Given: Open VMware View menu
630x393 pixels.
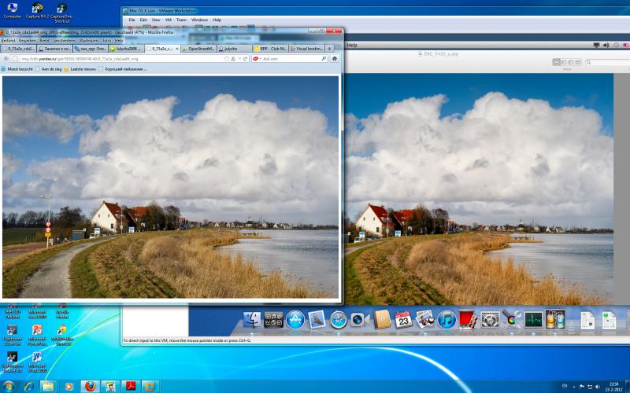Looking at the screenshot, I should (156, 20).
